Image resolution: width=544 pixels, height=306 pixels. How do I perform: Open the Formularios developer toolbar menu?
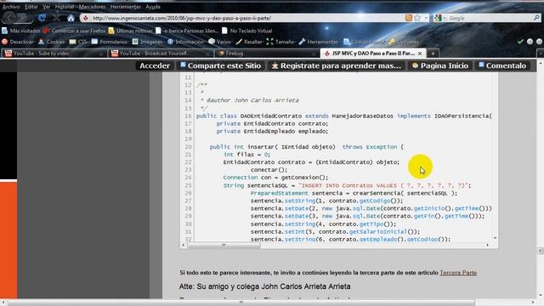110,42
